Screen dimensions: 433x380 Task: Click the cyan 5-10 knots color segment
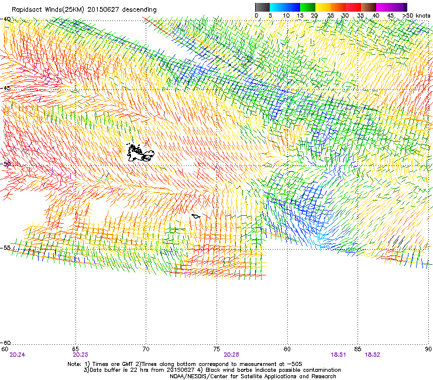click(277, 7)
